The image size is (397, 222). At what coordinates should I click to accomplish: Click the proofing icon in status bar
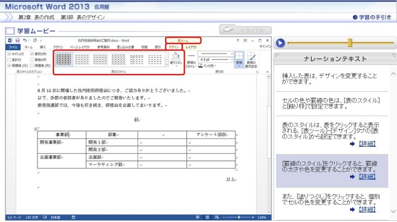(45, 217)
